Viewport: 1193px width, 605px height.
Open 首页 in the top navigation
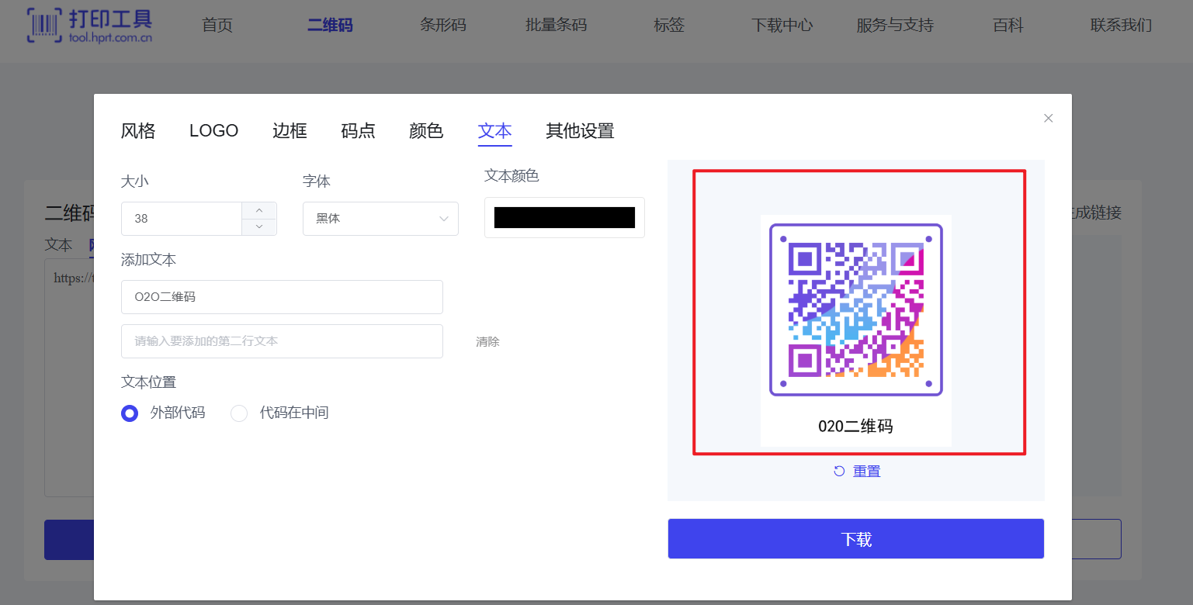[217, 25]
